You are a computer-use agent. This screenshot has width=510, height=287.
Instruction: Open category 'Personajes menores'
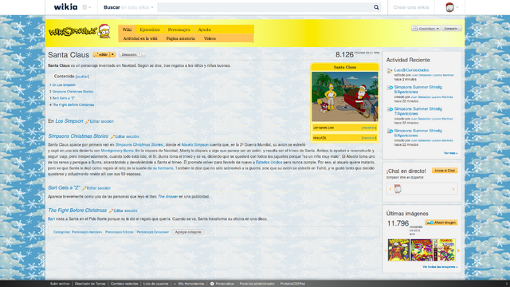tap(87, 232)
